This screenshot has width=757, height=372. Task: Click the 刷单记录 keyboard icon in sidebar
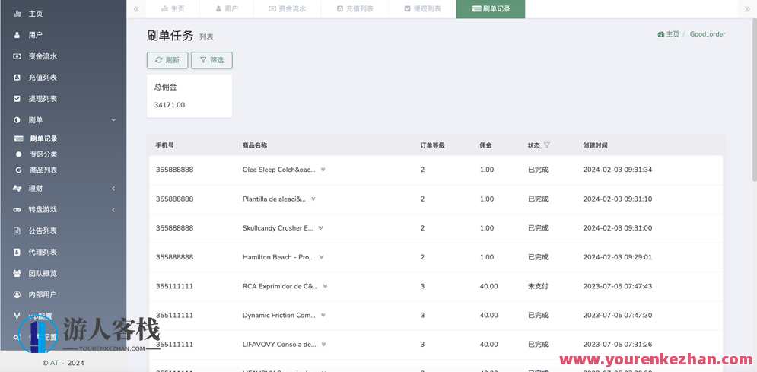pos(19,139)
